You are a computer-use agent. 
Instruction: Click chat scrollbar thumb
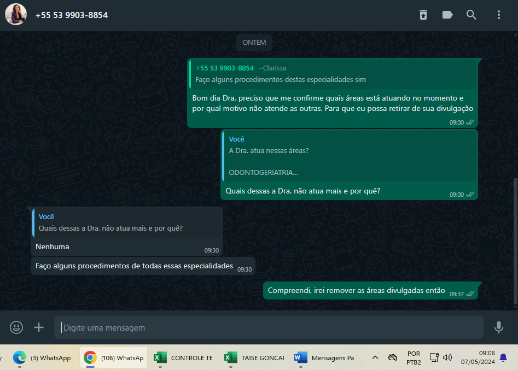516,241
